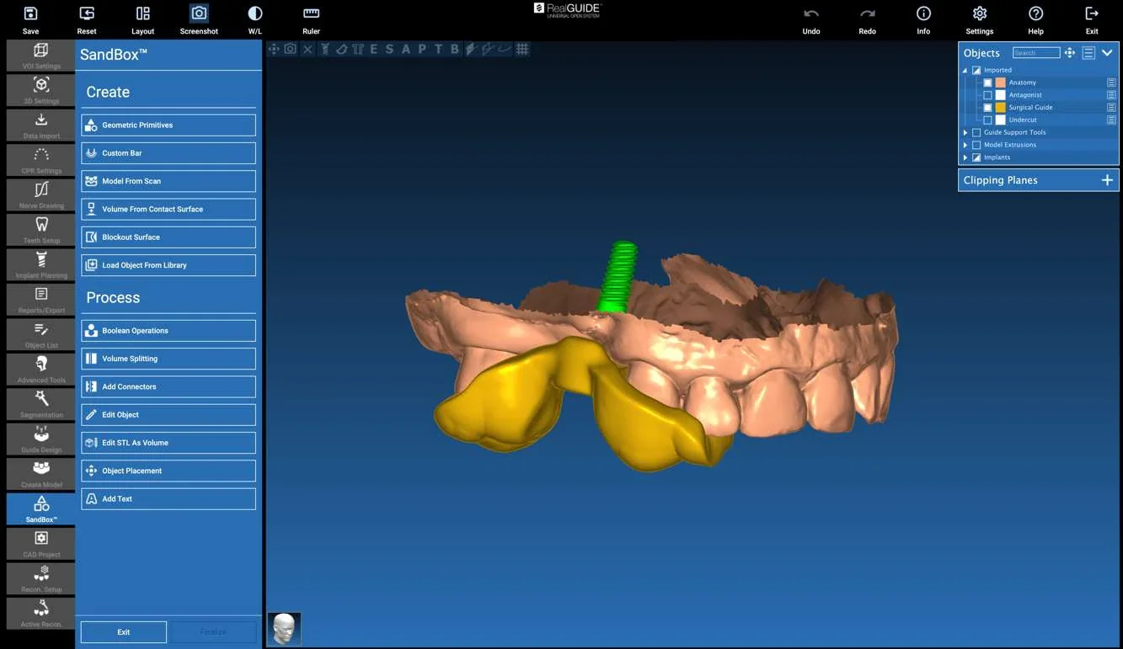Screen dimensions: 1123x649
Task: Click the Objects search field
Action: [1036, 52]
